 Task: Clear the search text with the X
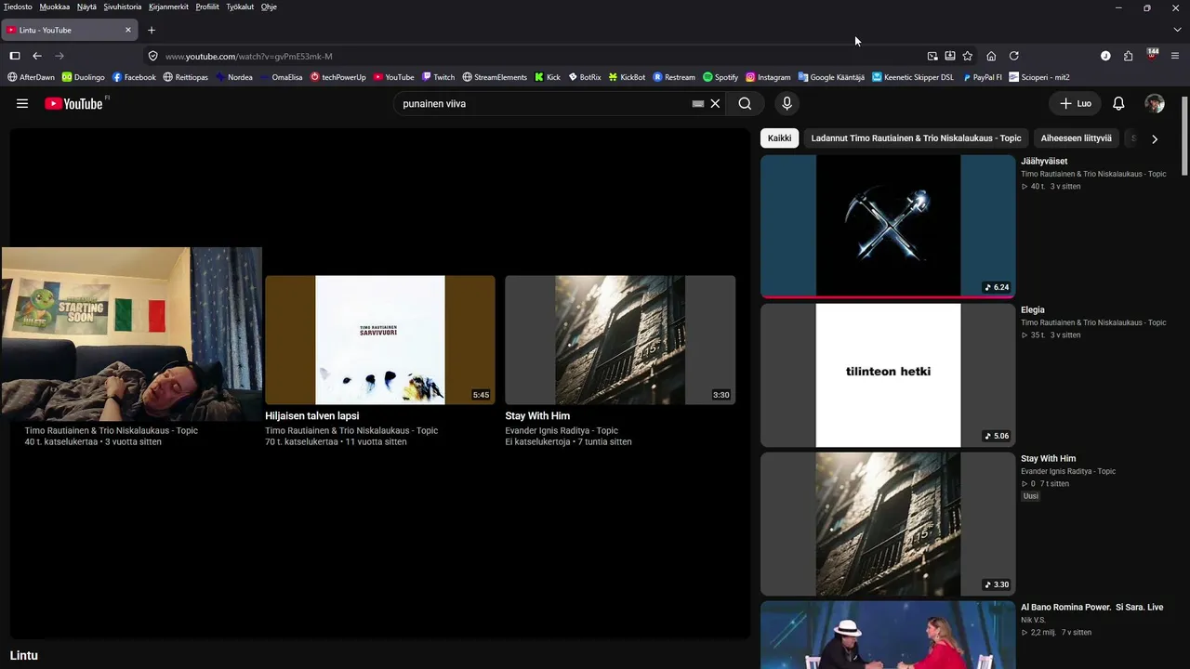click(x=715, y=104)
